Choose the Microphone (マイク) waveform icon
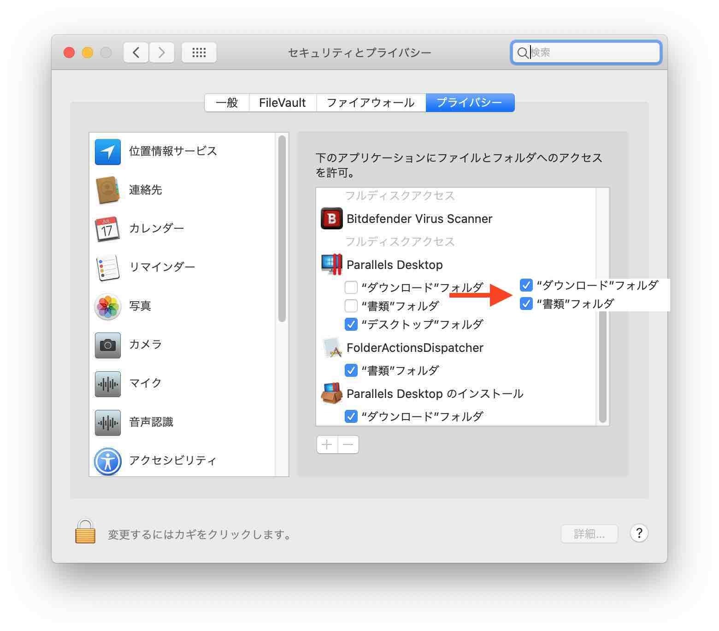The height and width of the screenshot is (631, 719). click(108, 384)
